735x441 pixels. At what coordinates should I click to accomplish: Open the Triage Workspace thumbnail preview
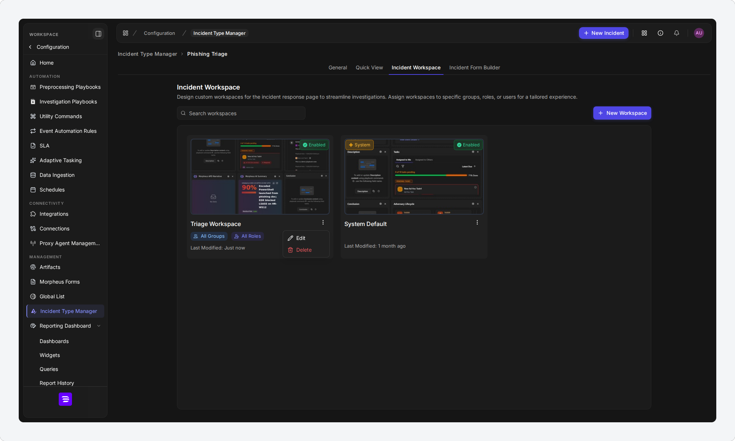pyautogui.click(x=260, y=176)
